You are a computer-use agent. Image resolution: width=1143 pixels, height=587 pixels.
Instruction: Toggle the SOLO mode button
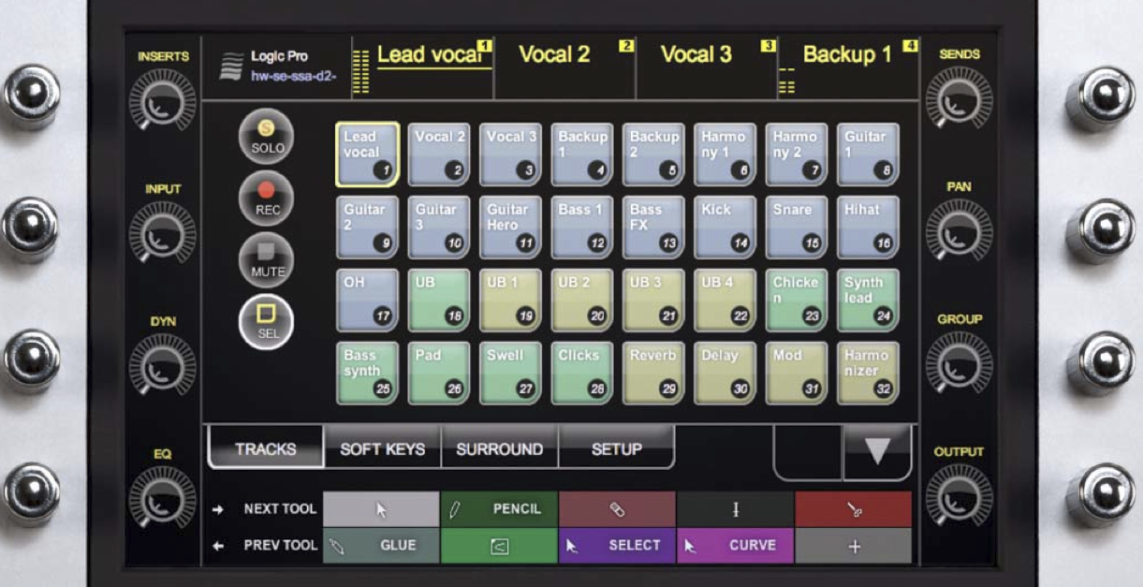coord(266,137)
